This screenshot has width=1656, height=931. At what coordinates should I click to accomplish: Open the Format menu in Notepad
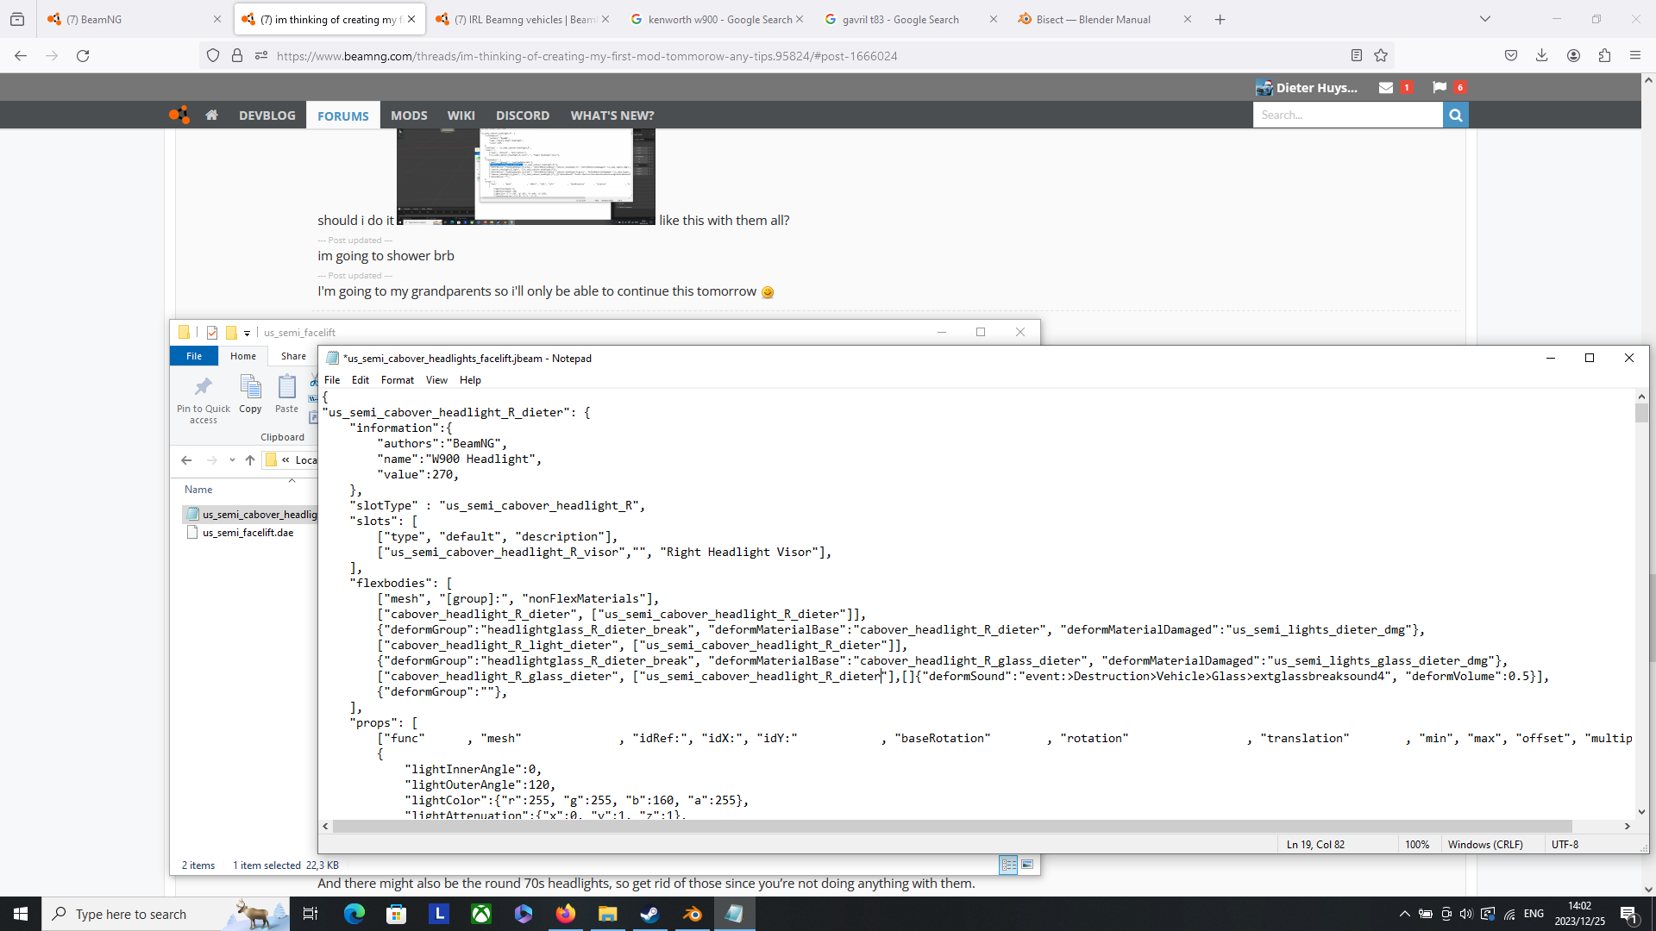point(397,380)
